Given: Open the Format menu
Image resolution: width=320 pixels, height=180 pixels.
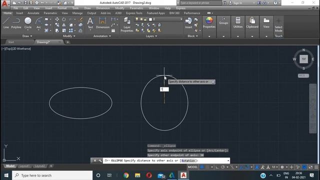Looking at the screenshot, I should click(x=62, y=8).
